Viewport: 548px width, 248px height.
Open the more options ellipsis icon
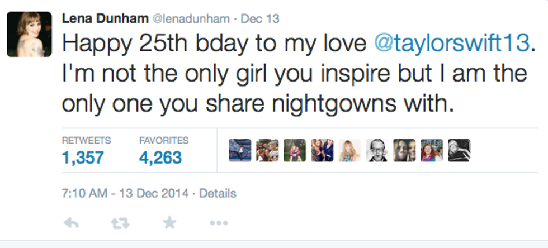coord(218,223)
